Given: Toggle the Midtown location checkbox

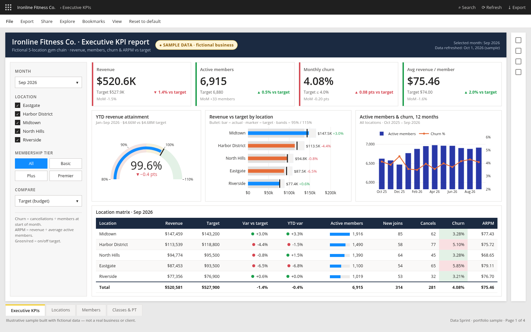Looking at the screenshot, I should tap(18, 123).
